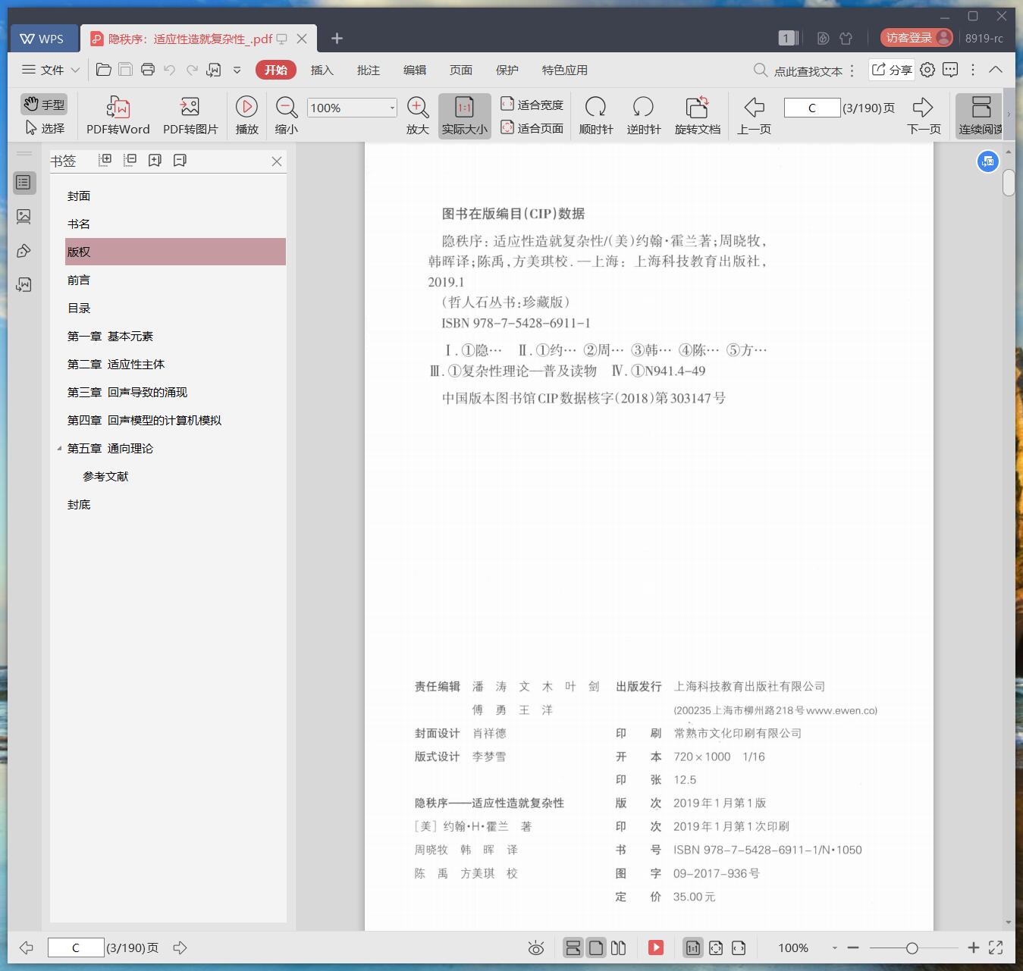Open the 编辑 ribbon tab
1023x971 pixels.
coord(414,70)
